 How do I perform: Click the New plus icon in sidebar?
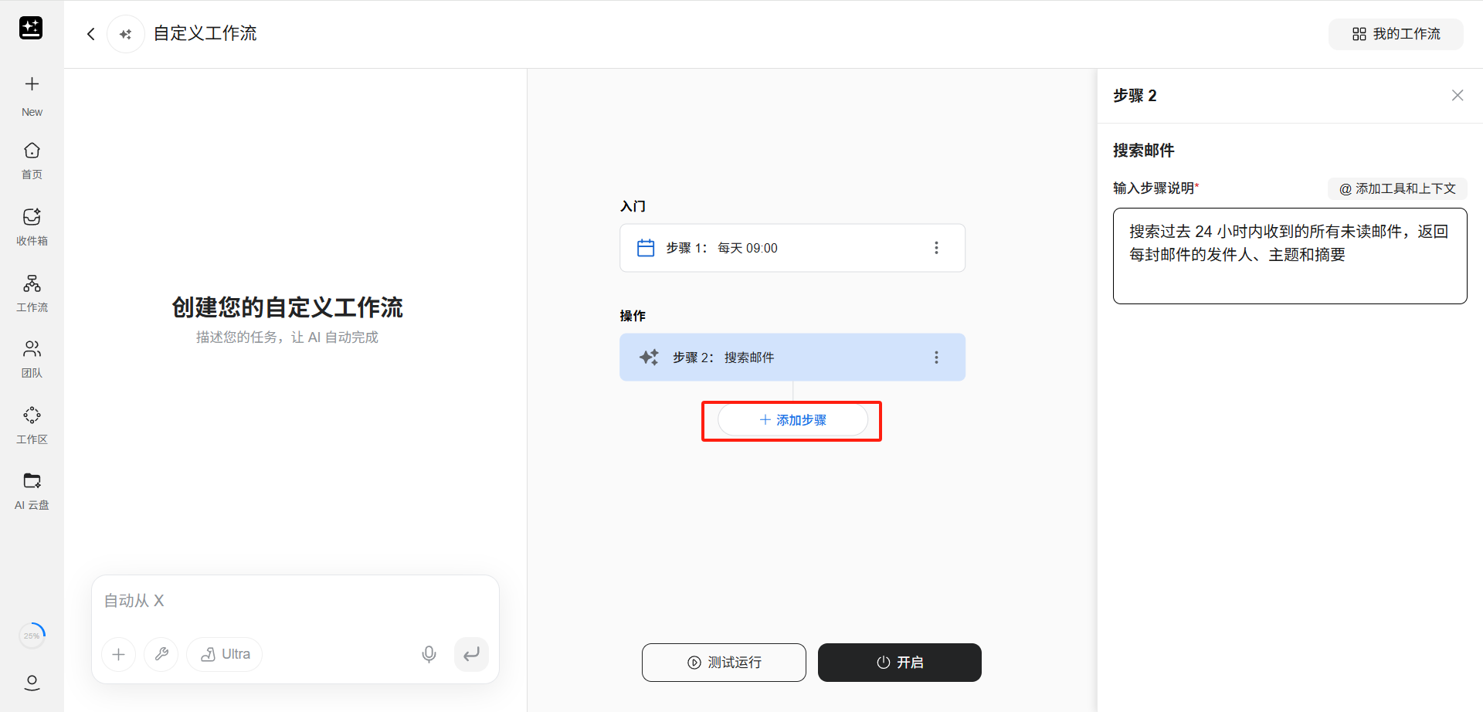tap(32, 84)
